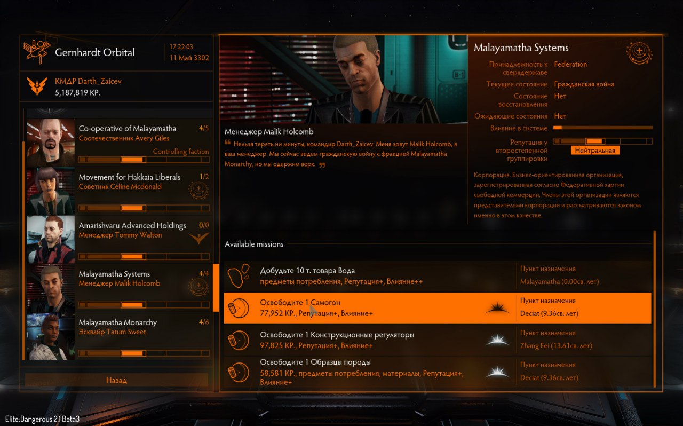Click the station clock 17:22:03
Image resolution: width=683 pixels, height=426 pixels.
181,47
